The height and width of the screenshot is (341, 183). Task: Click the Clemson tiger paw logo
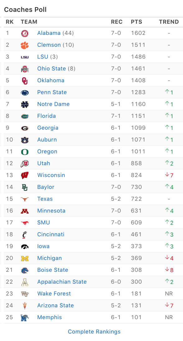tap(25, 45)
